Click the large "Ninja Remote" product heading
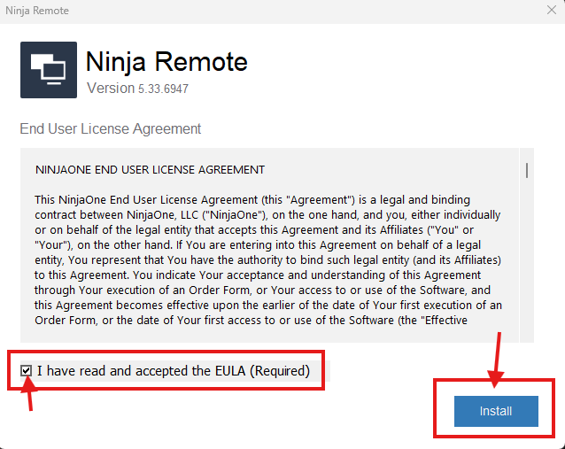Image resolution: width=565 pixels, height=449 pixels. [166, 62]
